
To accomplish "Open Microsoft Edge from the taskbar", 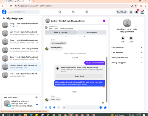I will point(31,115).
